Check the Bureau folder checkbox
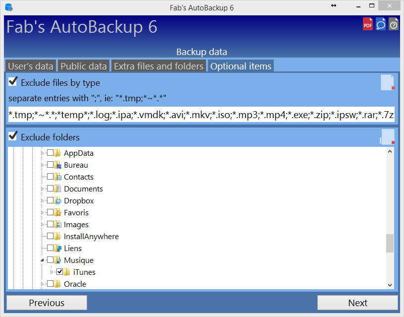The image size is (404, 317). tap(50, 164)
